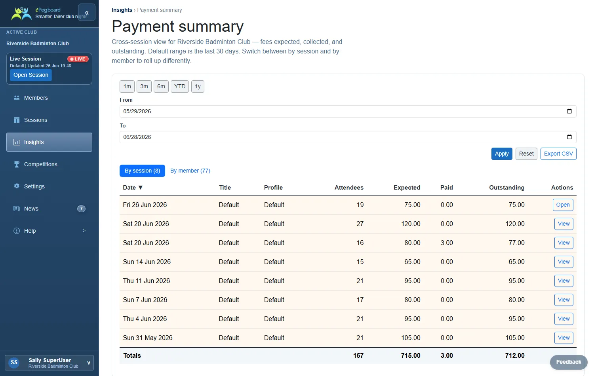Collapse the sidebar with the double-chevron button
Screen dimensions: 594x376
(87, 13)
